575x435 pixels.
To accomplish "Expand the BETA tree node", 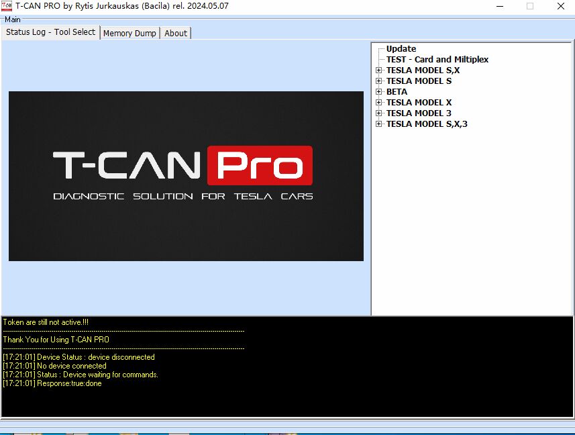I will point(379,92).
